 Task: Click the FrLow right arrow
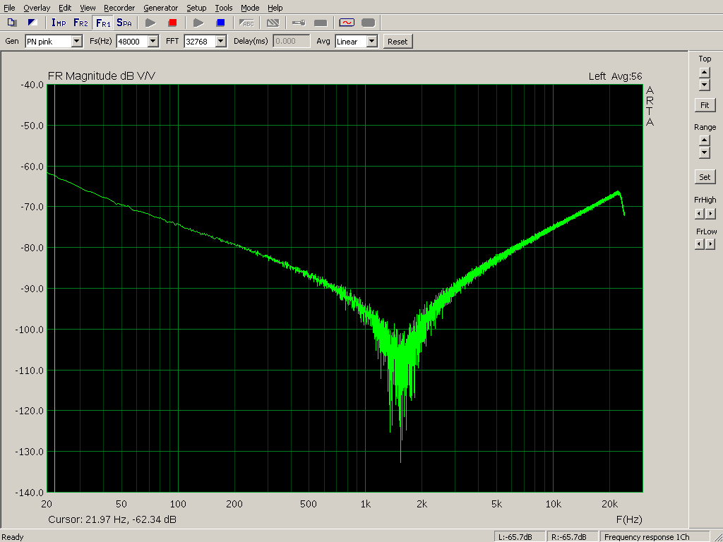click(x=710, y=243)
